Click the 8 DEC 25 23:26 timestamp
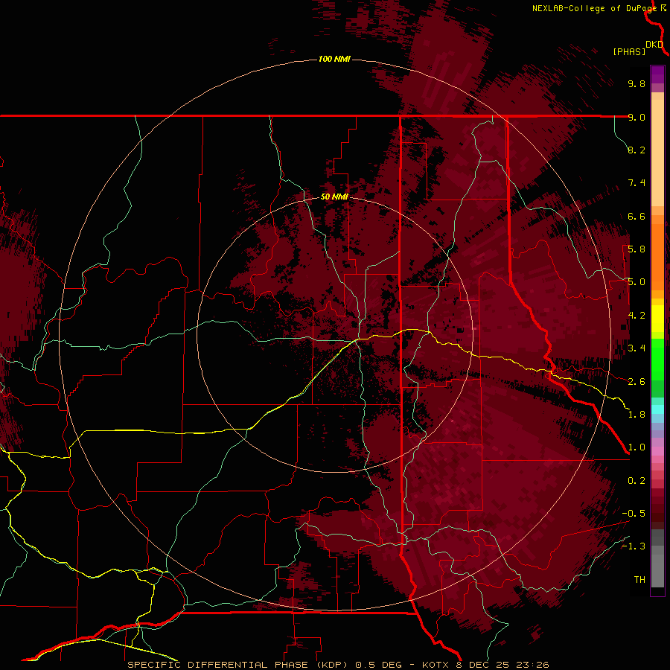 coord(502,665)
